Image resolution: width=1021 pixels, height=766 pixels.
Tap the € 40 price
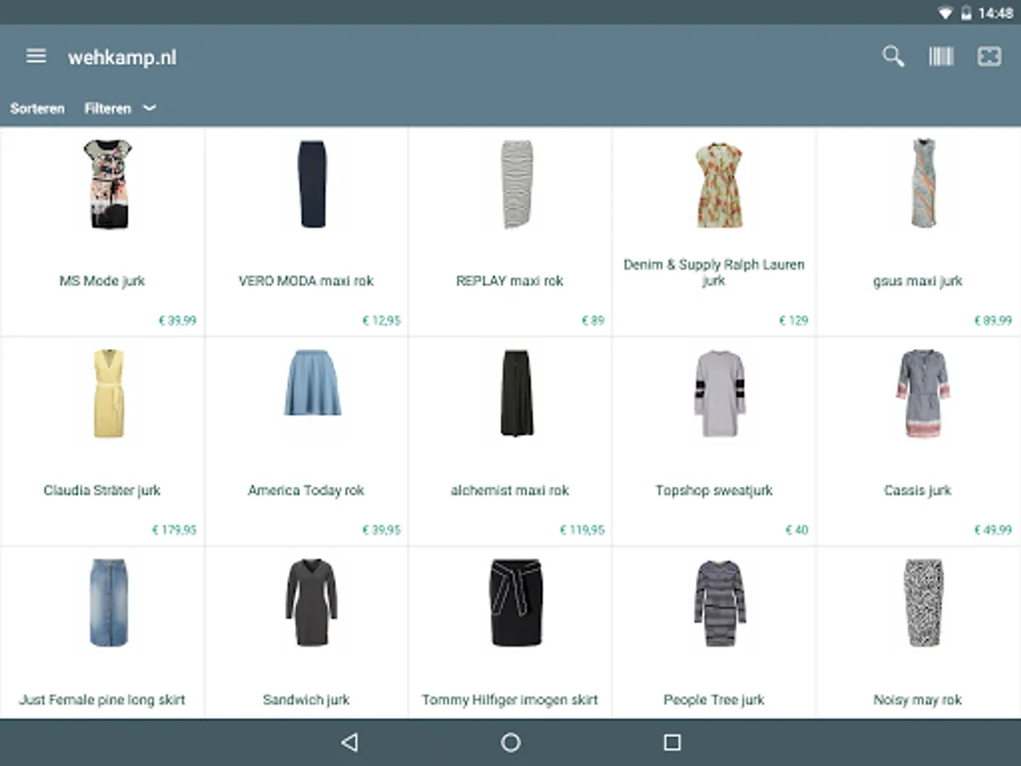tap(797, 530)
